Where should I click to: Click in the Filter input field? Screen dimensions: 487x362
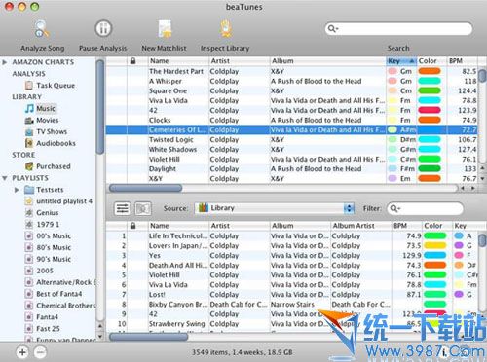(425, 208)
